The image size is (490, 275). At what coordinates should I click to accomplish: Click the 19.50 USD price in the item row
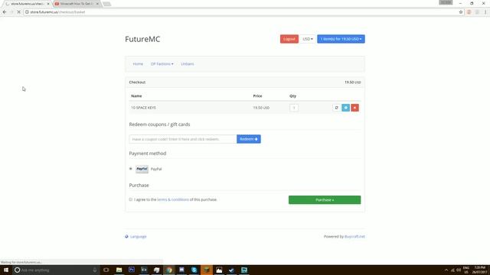[x=261, y=108]
